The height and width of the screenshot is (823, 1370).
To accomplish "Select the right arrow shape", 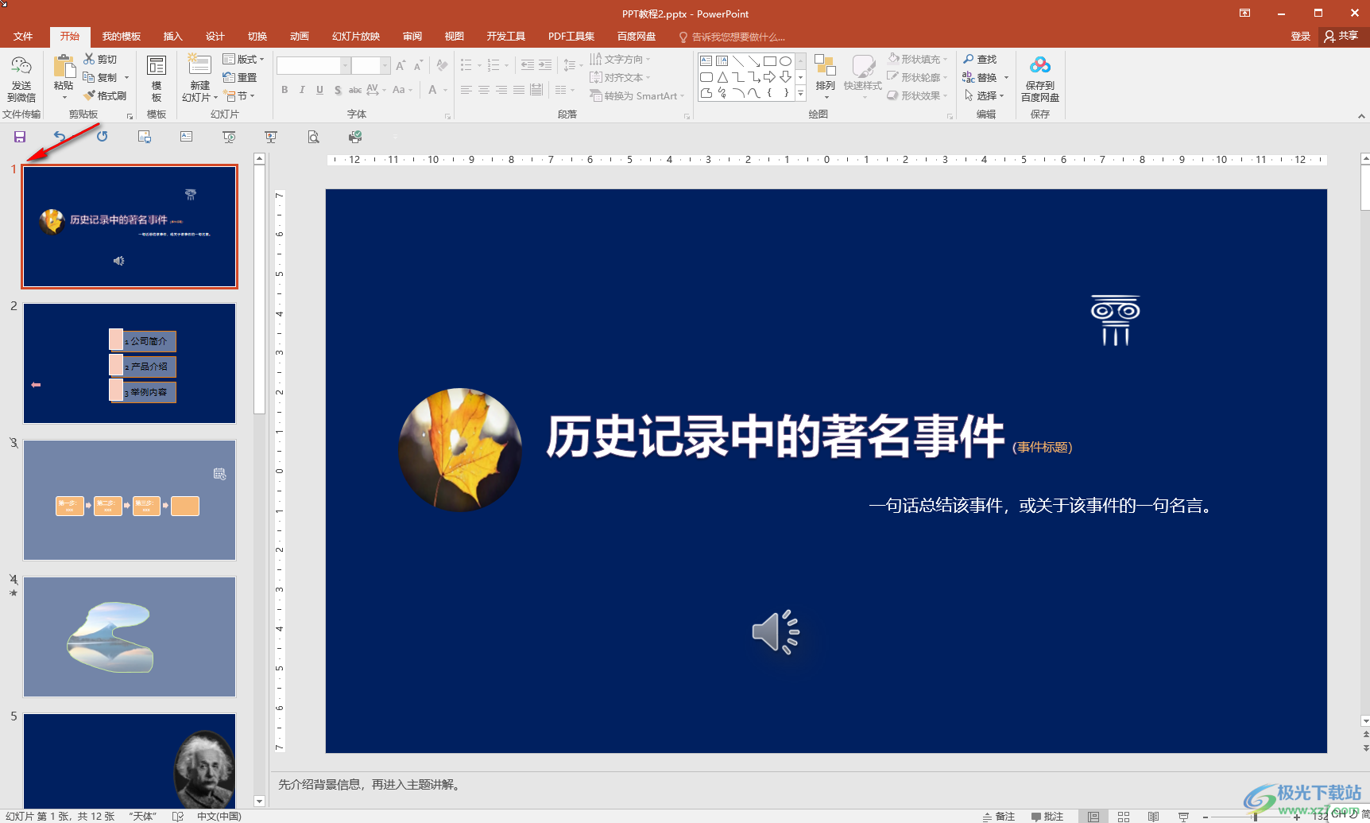I will point(769,77).
